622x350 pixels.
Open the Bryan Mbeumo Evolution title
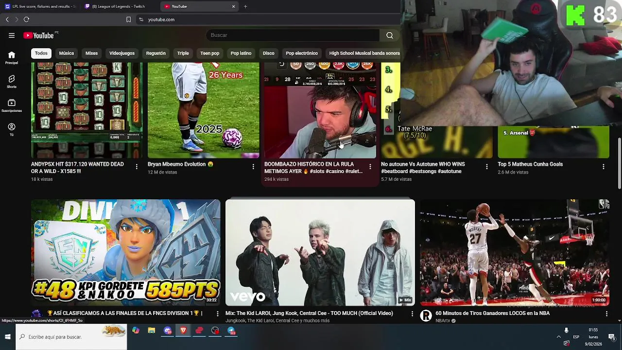(180, 164)
